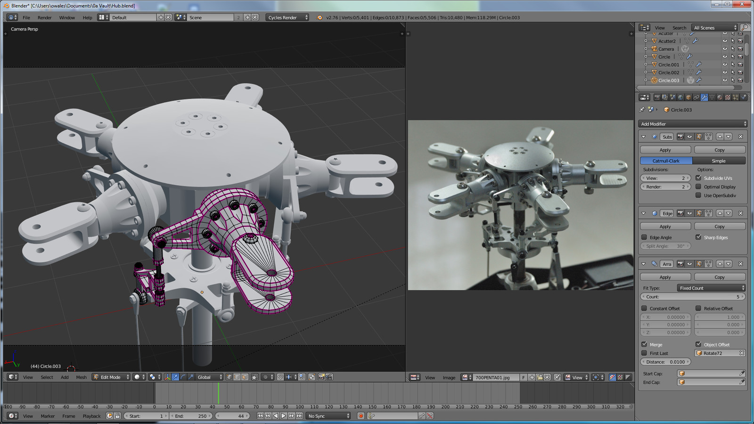Move the Edge Split modifier up
This screenshot has height=424, width=754.
point(720,213)
